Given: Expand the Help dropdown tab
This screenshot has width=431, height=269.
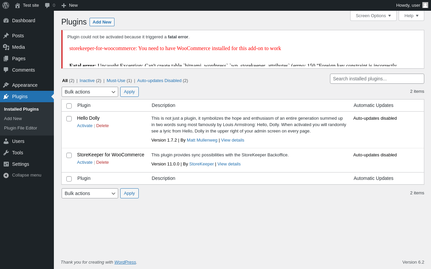Looking at the screenshot, I should (x=411, y=15).
